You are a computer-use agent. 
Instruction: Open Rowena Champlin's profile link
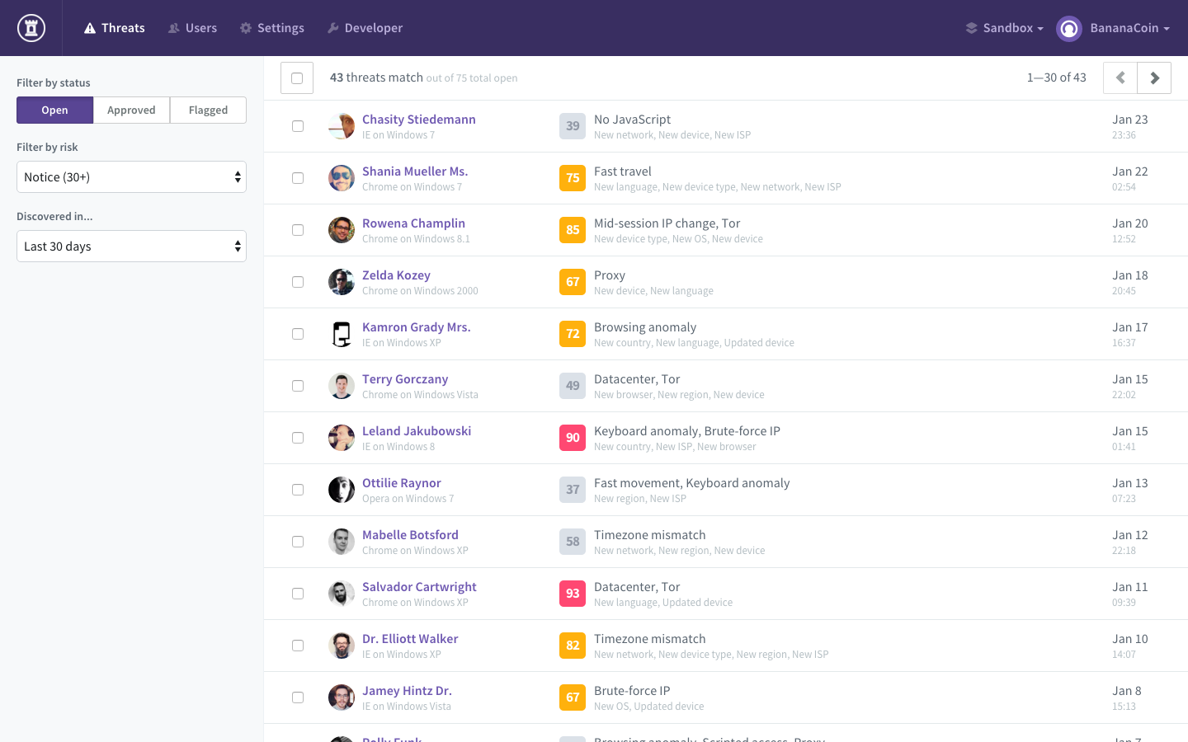tap(413, 223)
